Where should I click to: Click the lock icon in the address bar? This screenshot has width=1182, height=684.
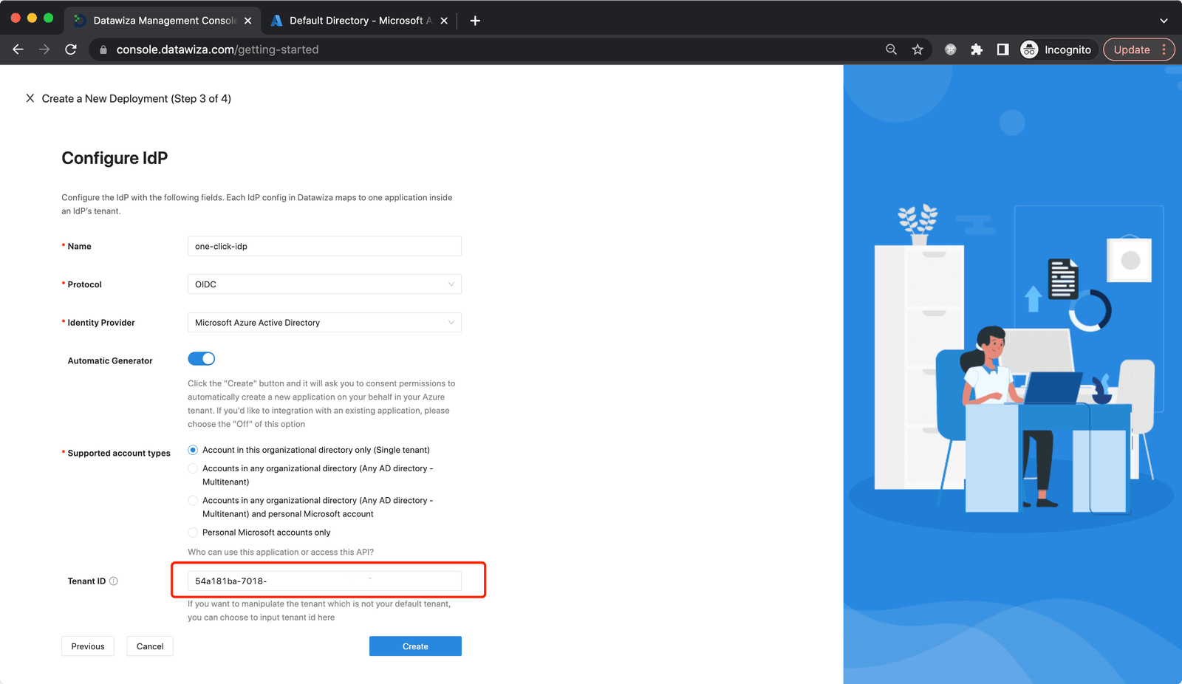pyautogui.click(x=103, y=49)
